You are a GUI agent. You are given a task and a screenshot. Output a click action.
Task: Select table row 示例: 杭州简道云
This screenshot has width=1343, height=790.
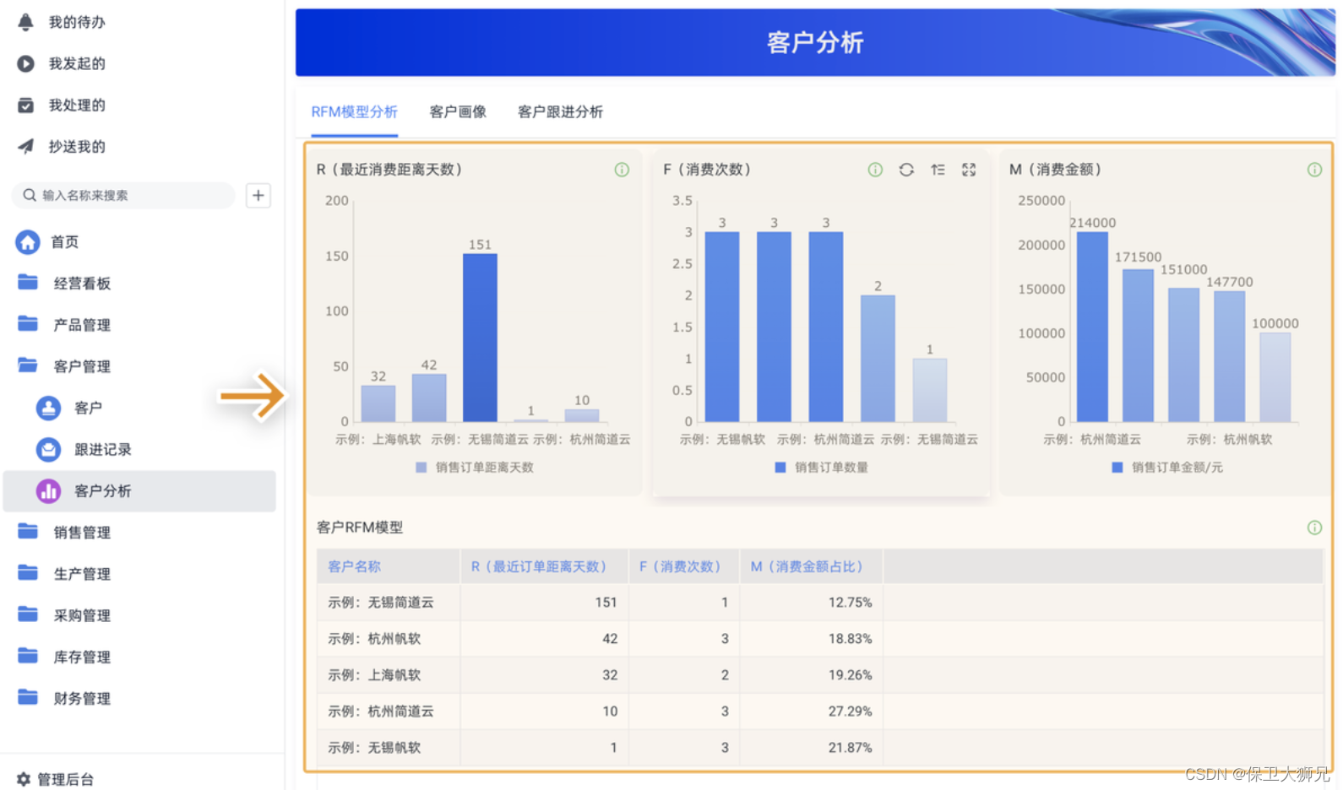coord(819,711)
